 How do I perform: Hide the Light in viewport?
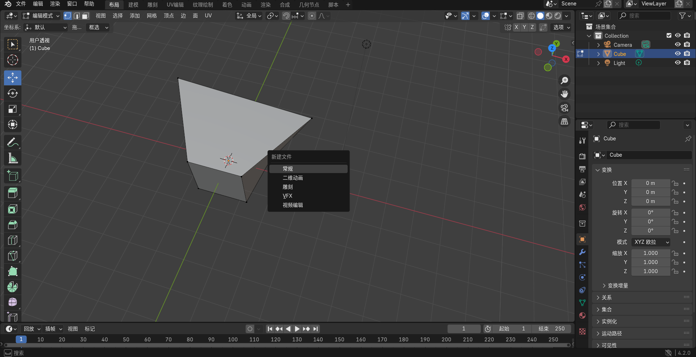click(x=678, y=63)
